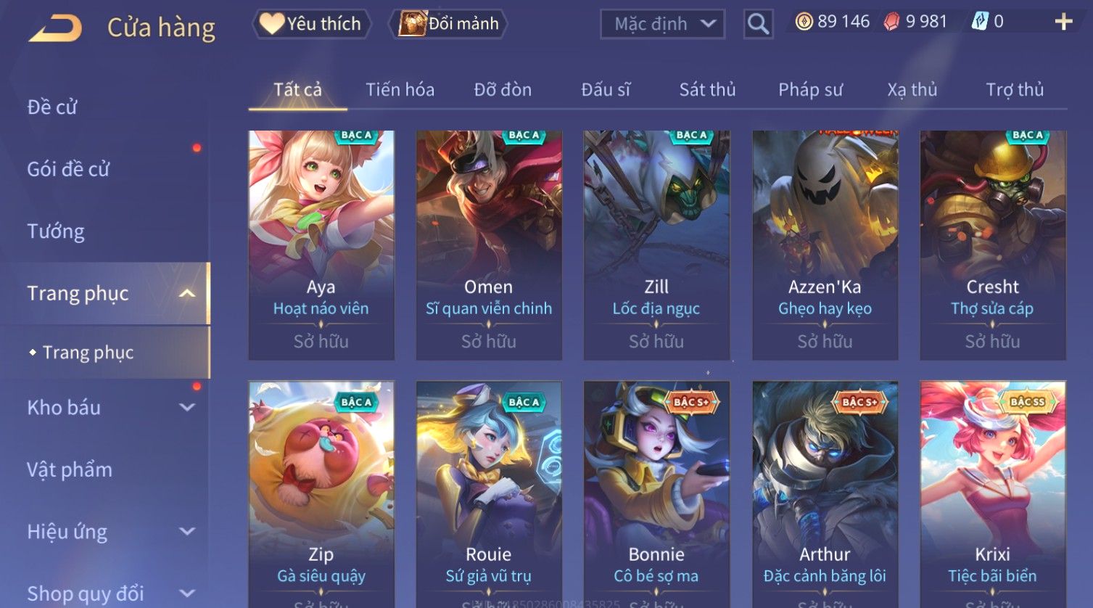Screen dimensions: 1093x608
Task: Open the Mặc định sort dropdown
Action: [662, 24]
